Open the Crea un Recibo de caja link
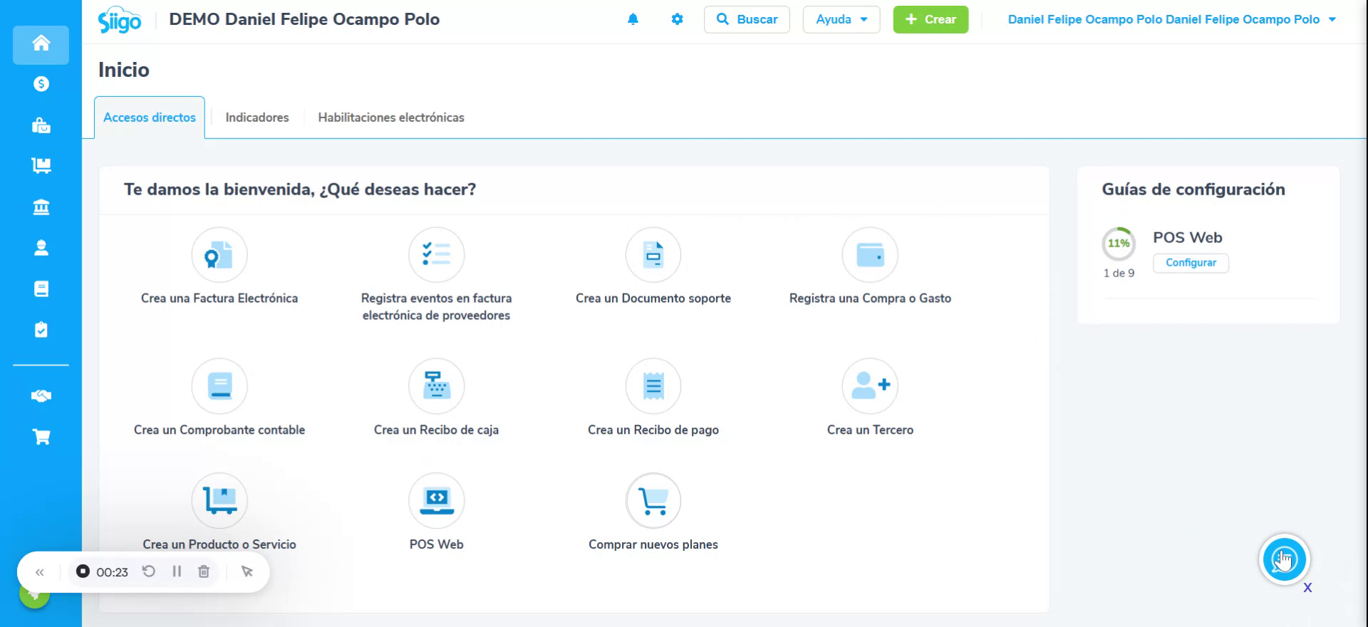Image resolution: width=1368 pixels, height=627 pixels. (x=436, y=430)
